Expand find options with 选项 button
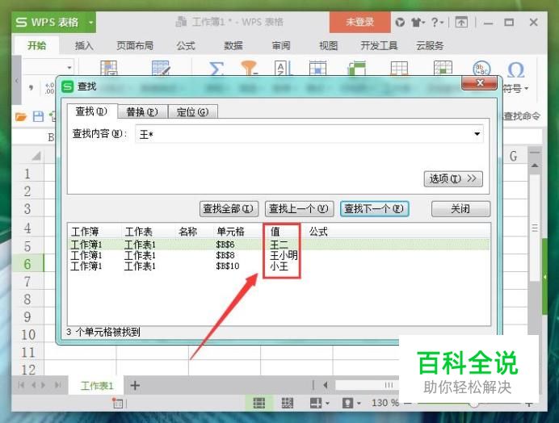The image size is (559, 423). (453, 178)
